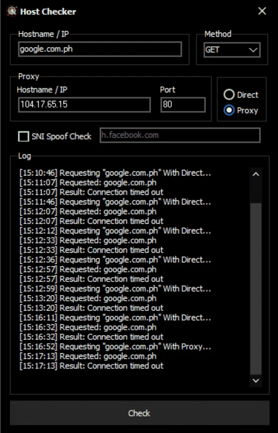This screenshot has height=433, width=278.
Task: Enable the SNI Spoof Check checkbox
Action: pyautogui.click(x=23, y=137)
